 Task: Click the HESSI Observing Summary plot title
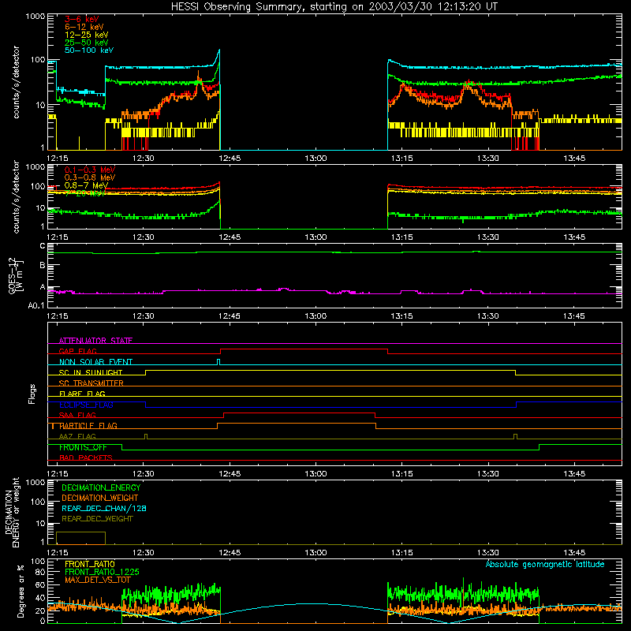coord(334,7)
